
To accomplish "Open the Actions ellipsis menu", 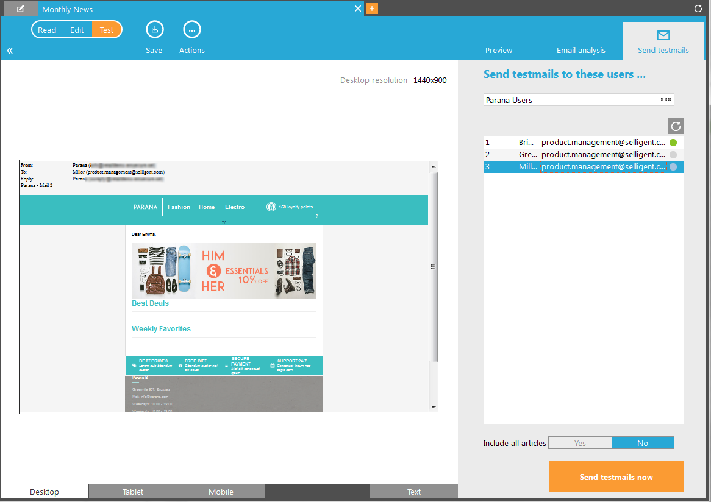I will tap(192, 29).
